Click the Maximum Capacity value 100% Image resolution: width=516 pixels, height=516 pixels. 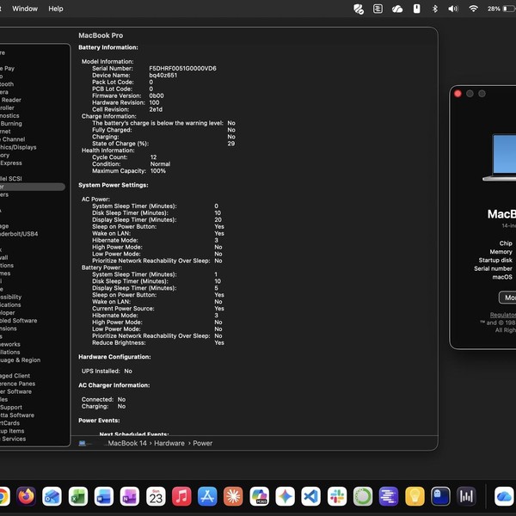pos(158,171)
